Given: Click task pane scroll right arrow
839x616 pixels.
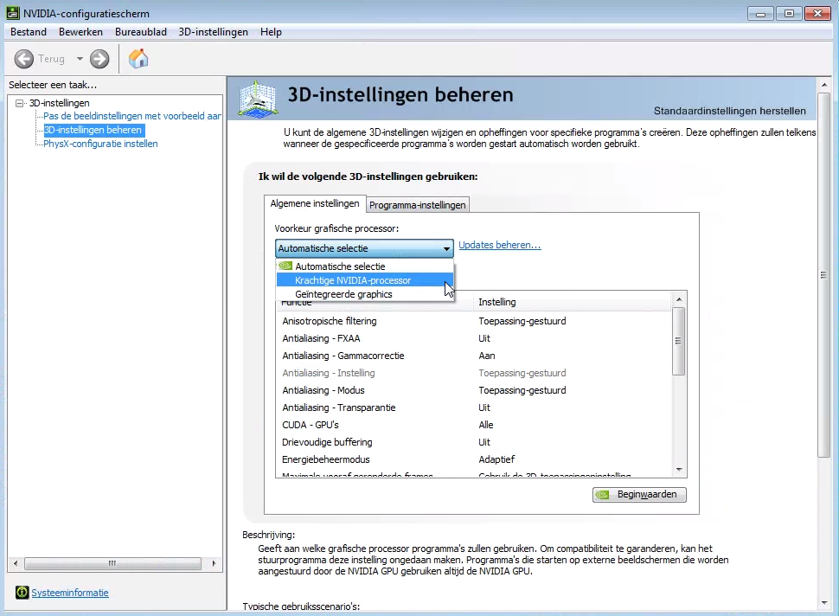Looking at the screenshot, I should click(214, 563).
